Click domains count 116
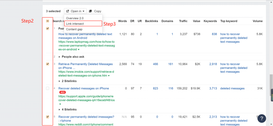 [171, 88]
